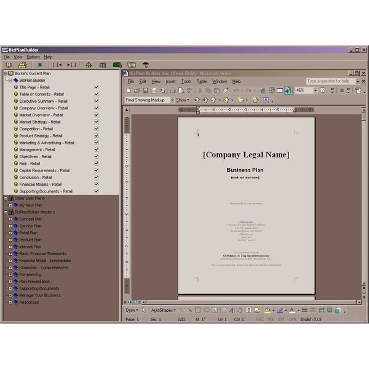Viewport: 369px width, 369px height.
Task: Expand the Internet Plan node
Action: coord(10,247)
